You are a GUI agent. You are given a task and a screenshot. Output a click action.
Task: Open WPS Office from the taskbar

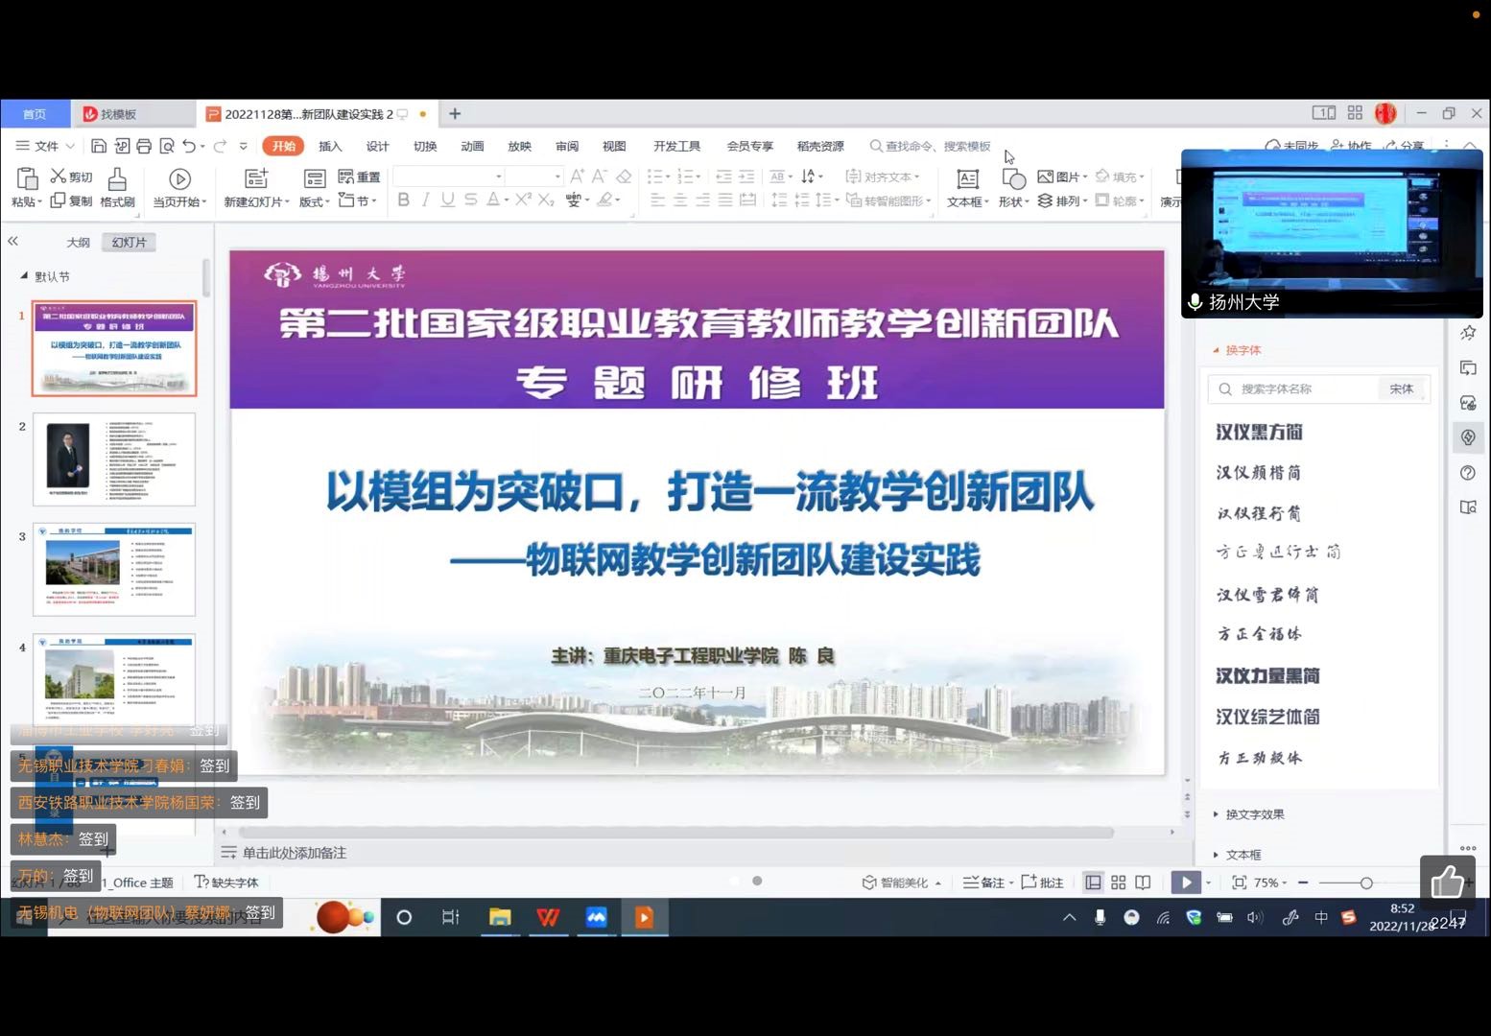click(548, 917)
